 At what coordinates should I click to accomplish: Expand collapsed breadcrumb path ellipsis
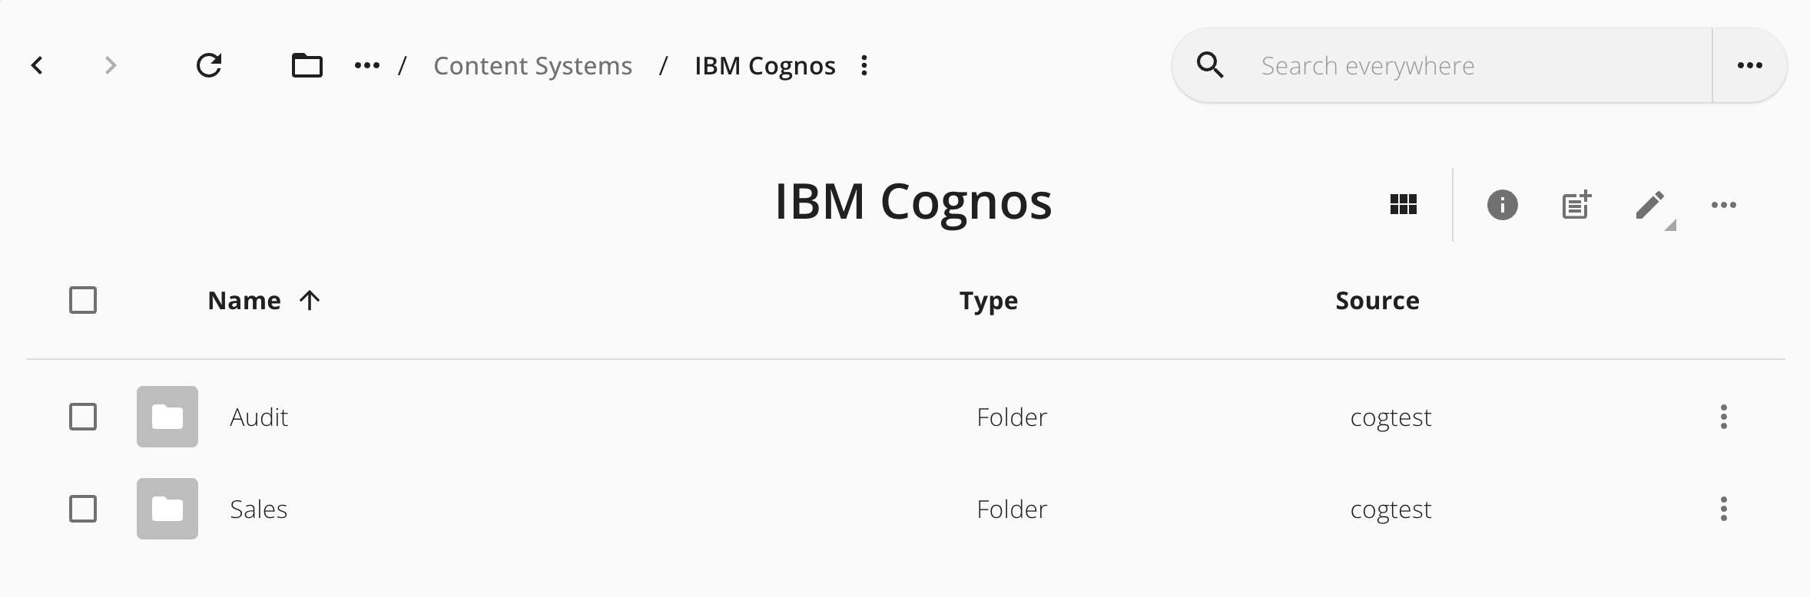coord(367,66)
